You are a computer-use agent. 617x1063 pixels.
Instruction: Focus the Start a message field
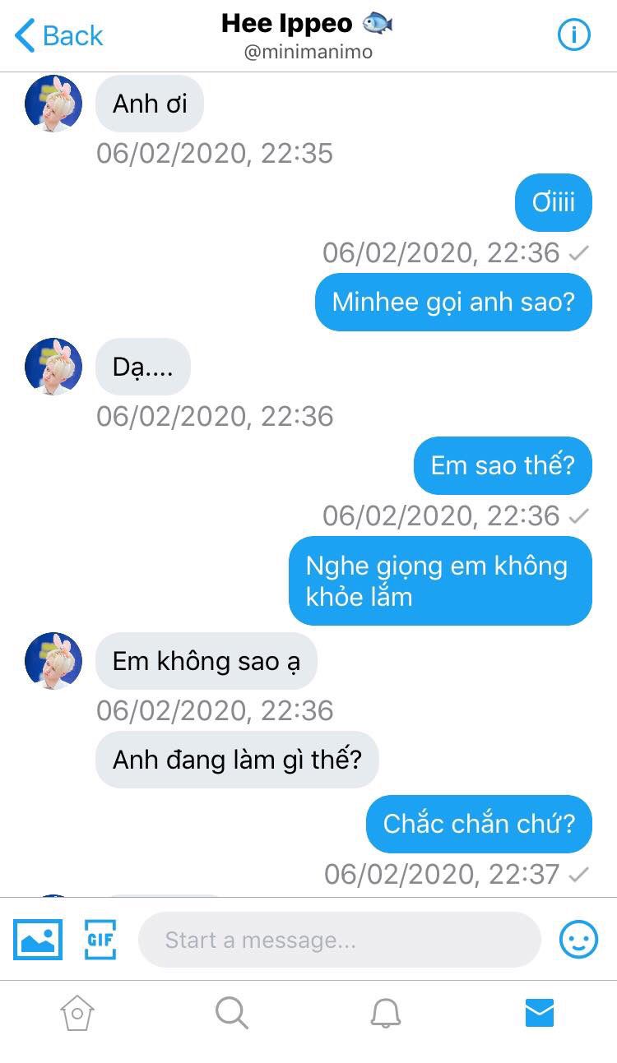(340, 940)
